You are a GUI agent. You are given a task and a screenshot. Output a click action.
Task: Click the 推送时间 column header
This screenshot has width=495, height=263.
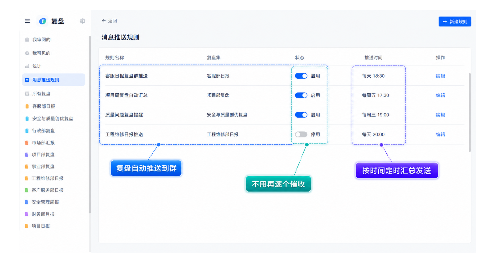(373, 58)
